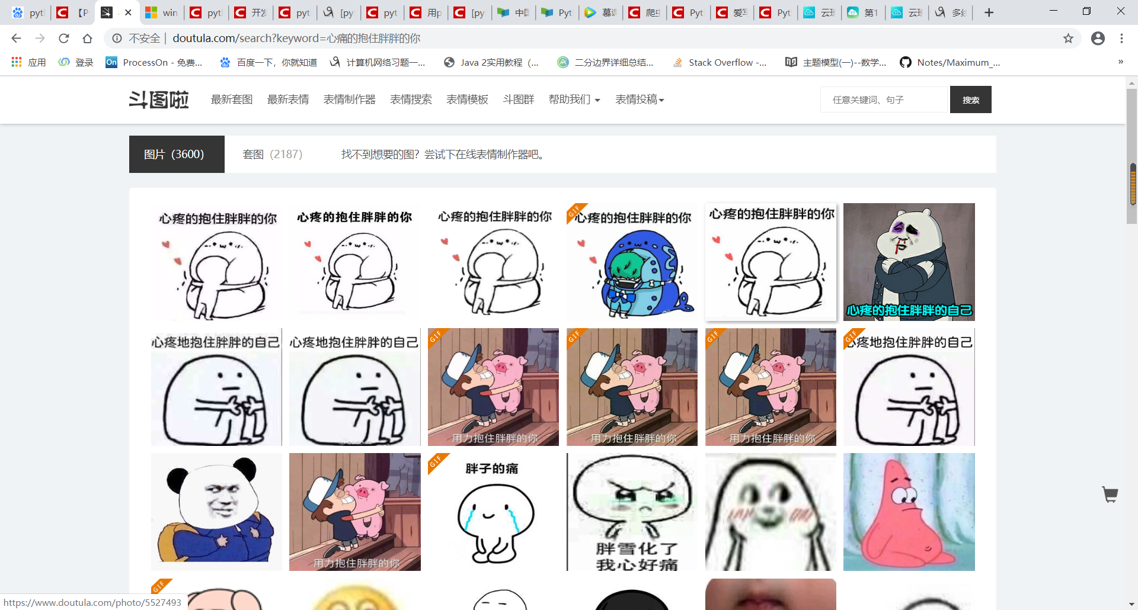Open the 表情模板 menu item
The width and height of the screenshot is (1138, 610).
[x=467, y=99]
